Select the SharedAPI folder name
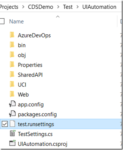The image size is (123, 150). tap(30, 75)
